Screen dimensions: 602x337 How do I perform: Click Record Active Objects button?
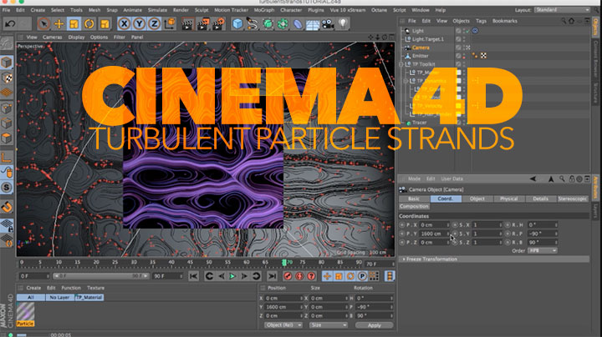pos(288,276)
